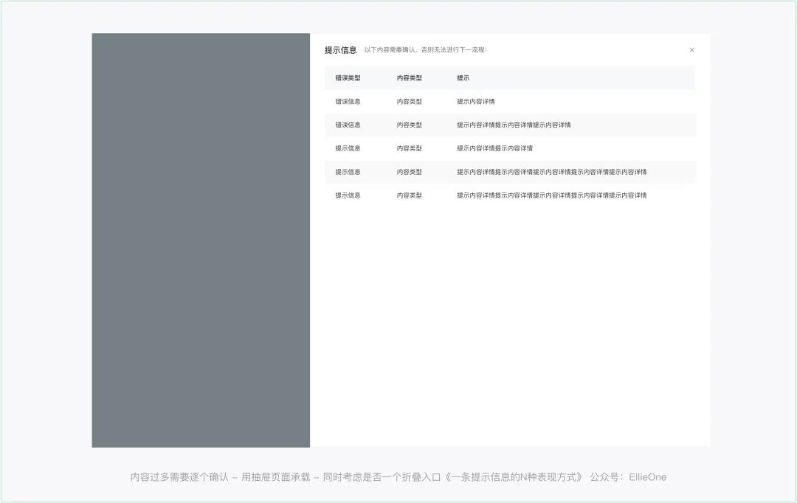Click 内容类型 cell in the third data row
Screen dimensions: 797x503
click(x=409, y=148)
